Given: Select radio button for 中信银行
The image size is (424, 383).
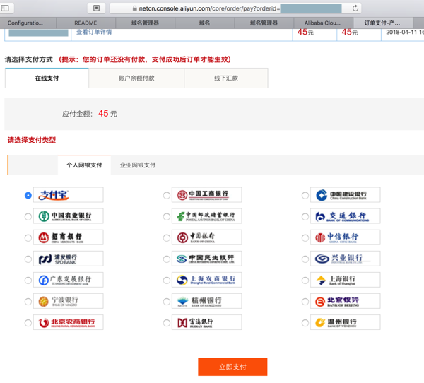Looking at the screenshot, I should [x=305, y=237].
